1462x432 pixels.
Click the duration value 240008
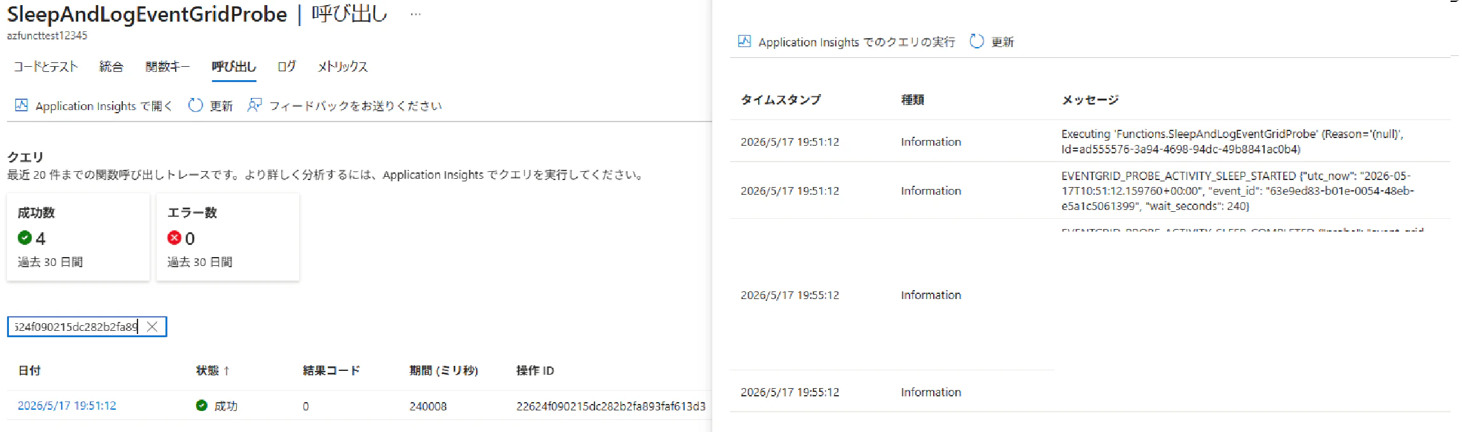(x=428, y=406)
